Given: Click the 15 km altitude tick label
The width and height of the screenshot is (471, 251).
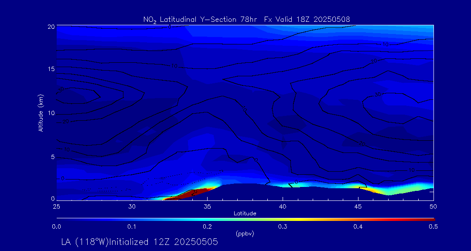Looking at the screenshot, I should click(x=51, y=69).
